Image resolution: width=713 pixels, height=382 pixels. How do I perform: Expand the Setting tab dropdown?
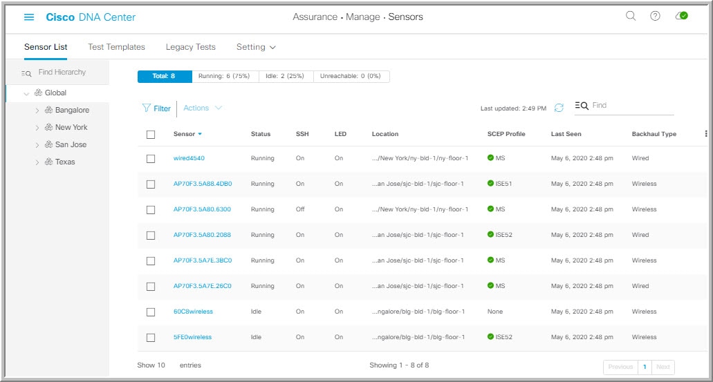coord(256,47)
